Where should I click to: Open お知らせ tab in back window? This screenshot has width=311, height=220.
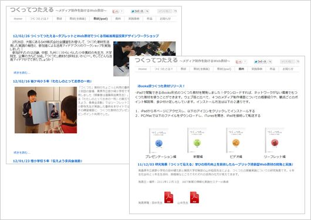165,19
